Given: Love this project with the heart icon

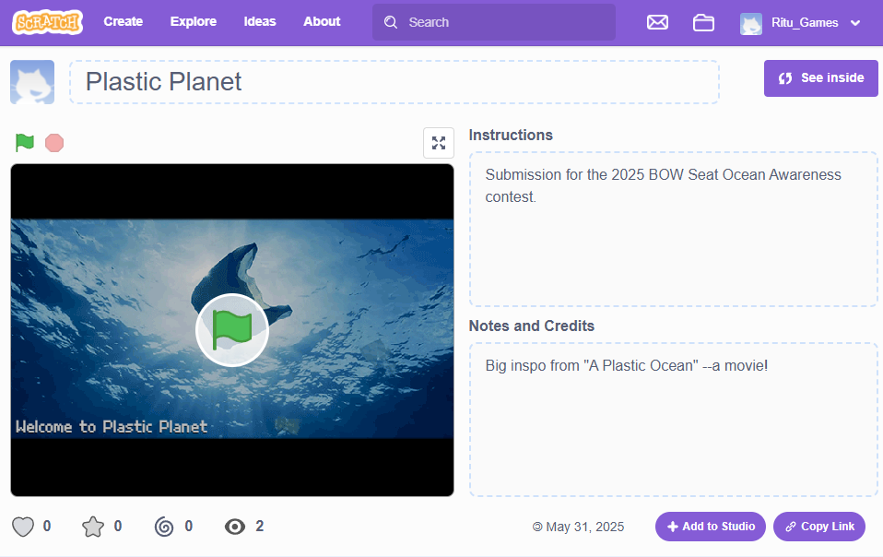Looking at the screenshot, I should [23, 527].
